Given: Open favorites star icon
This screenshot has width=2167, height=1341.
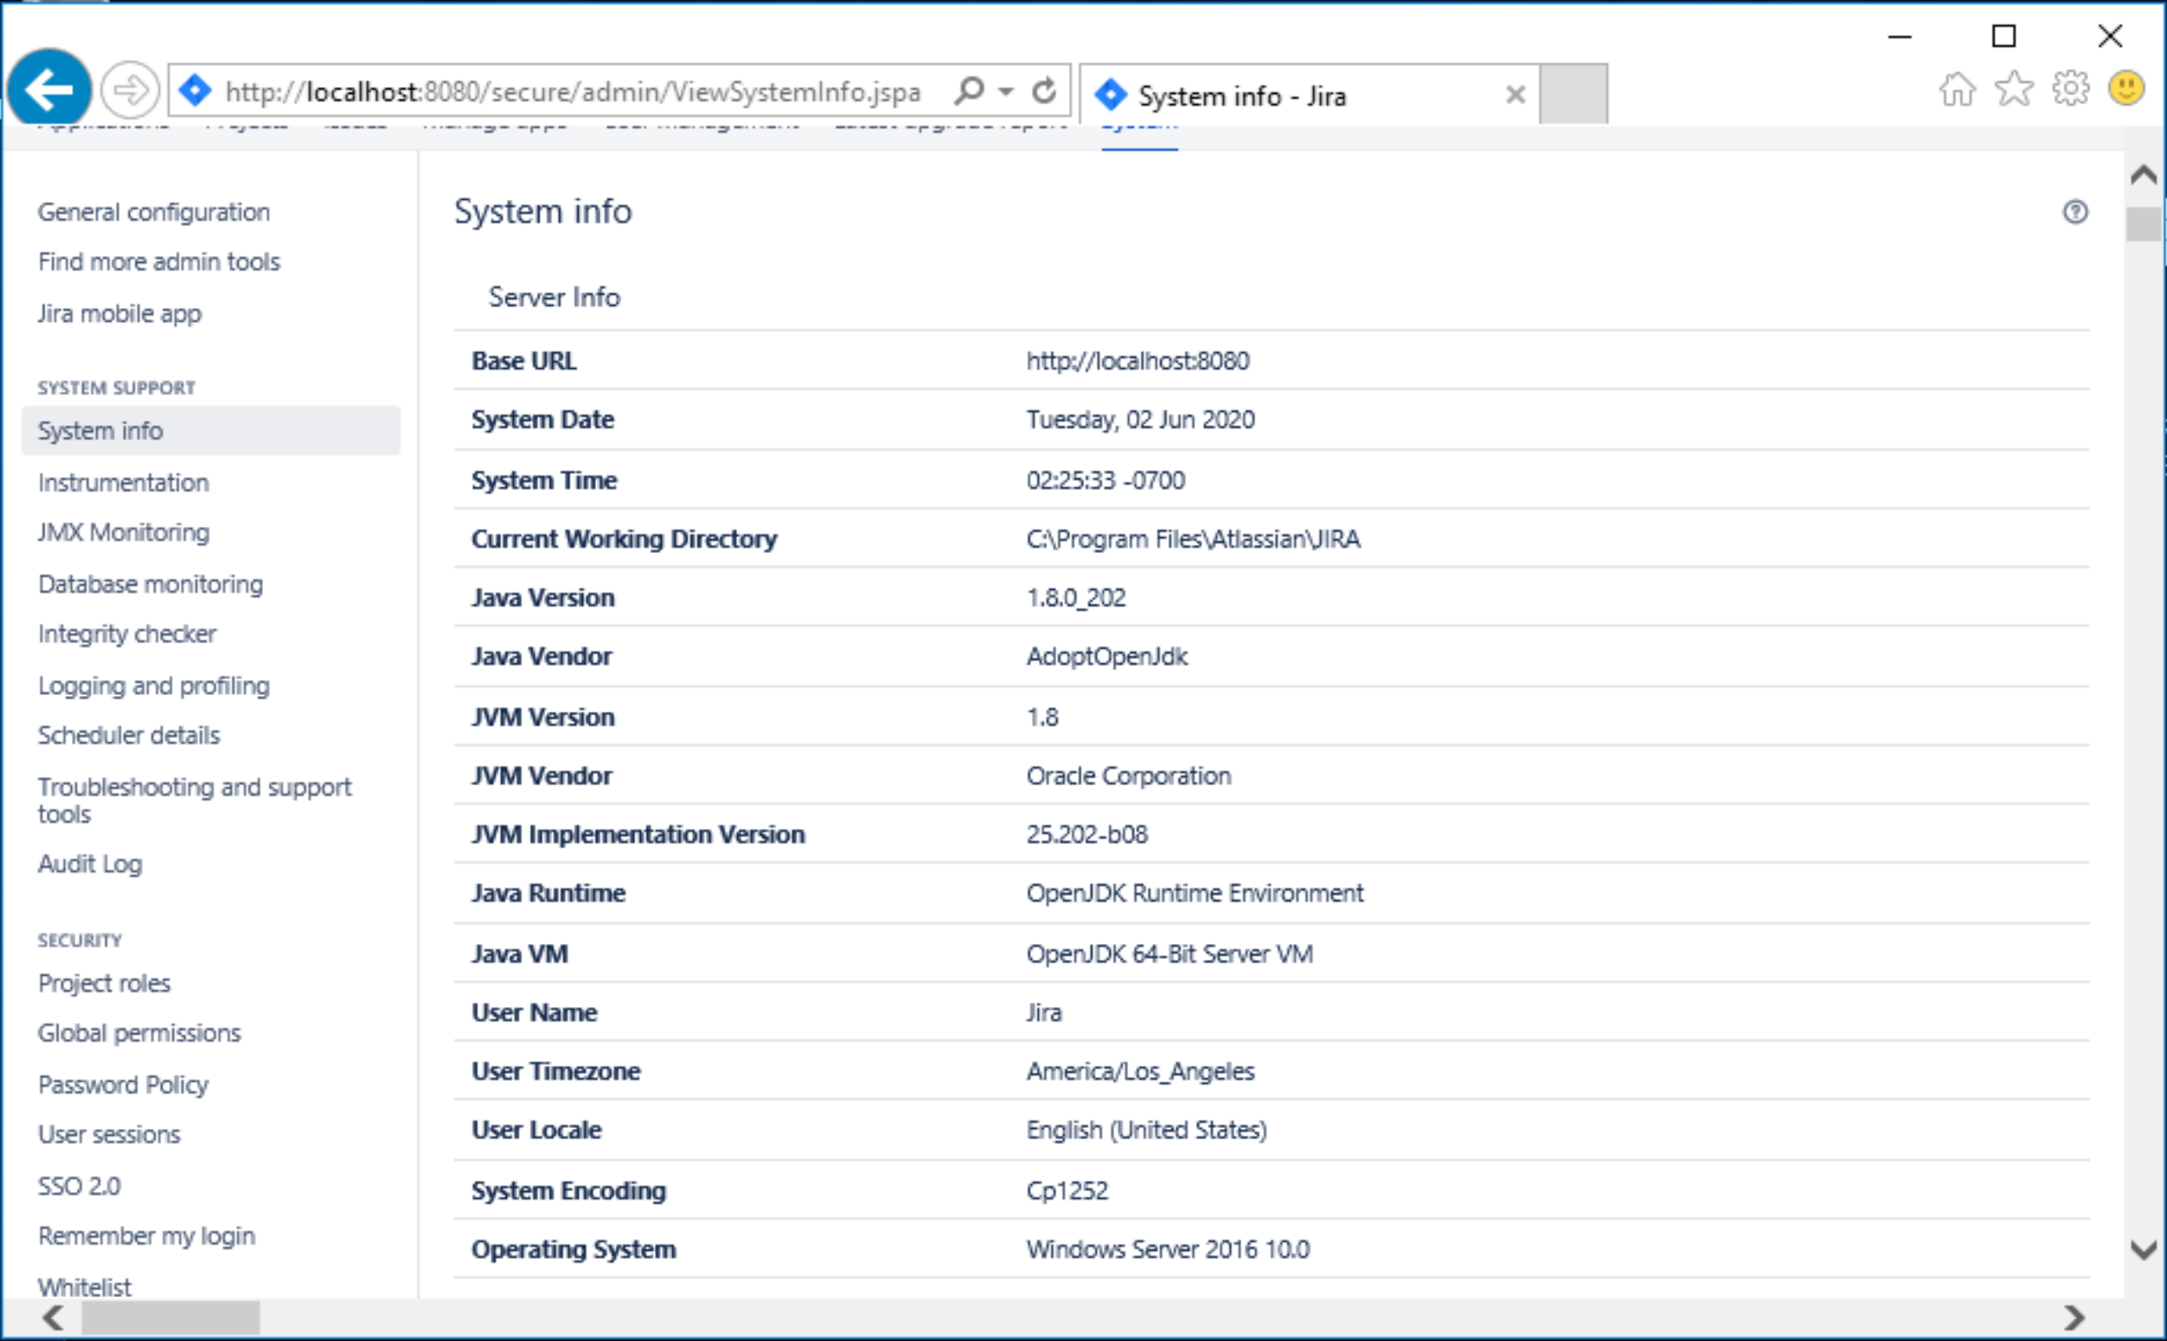Looking at the screenshot, I should coord(2014,89).
